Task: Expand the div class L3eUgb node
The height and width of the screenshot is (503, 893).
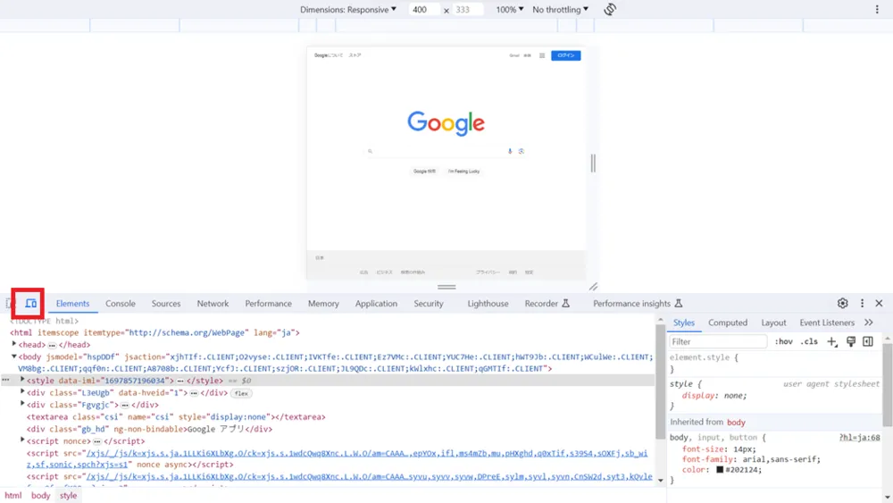Action: [x=23, y=392]
